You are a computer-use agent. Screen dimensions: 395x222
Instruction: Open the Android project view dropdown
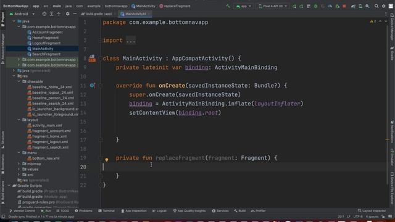pyautogui.click(x=22, y=14)
